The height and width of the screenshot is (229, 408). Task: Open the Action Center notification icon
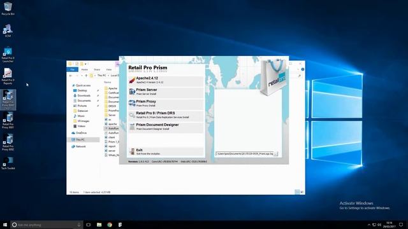coord(401,225)
